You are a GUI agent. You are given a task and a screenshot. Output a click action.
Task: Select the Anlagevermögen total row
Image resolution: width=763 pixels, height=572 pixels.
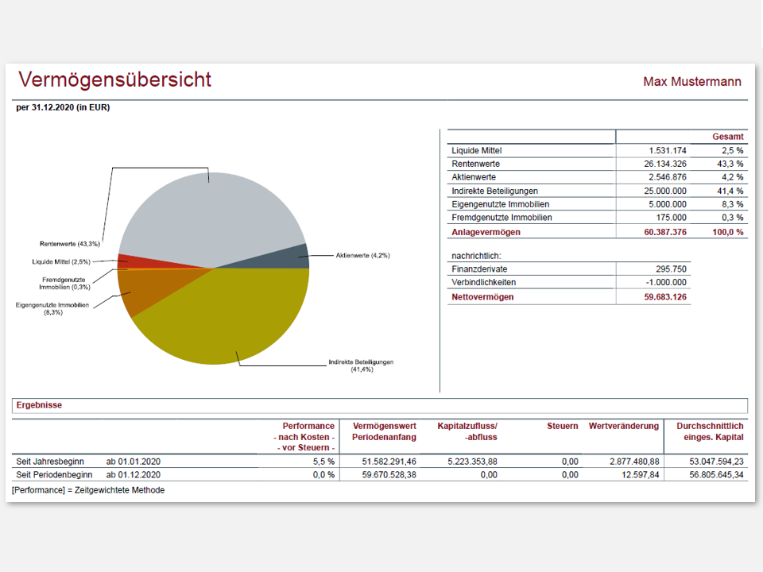click(525, 232)
